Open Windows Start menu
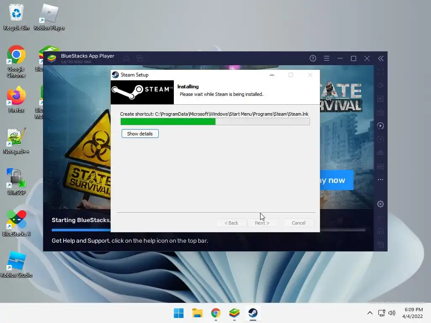The height and width of the screenshot is (323, 431). (x=178, y=313)
